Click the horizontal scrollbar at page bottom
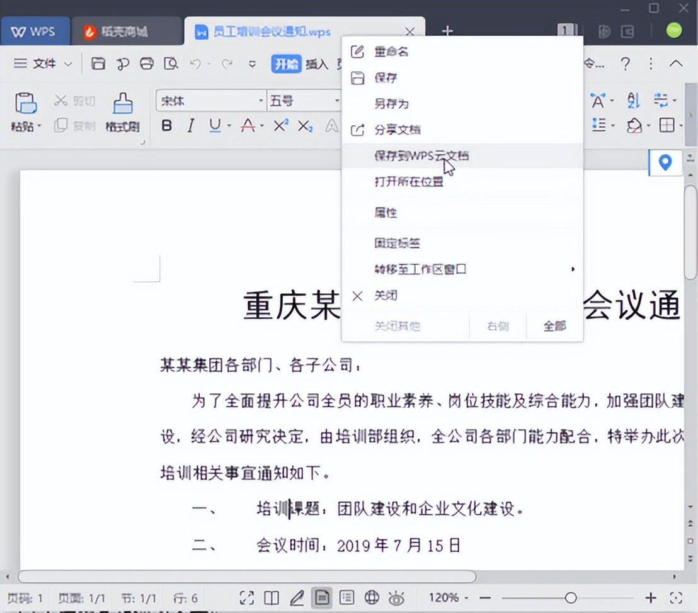 pyautogui.click(x=246, y=576)
